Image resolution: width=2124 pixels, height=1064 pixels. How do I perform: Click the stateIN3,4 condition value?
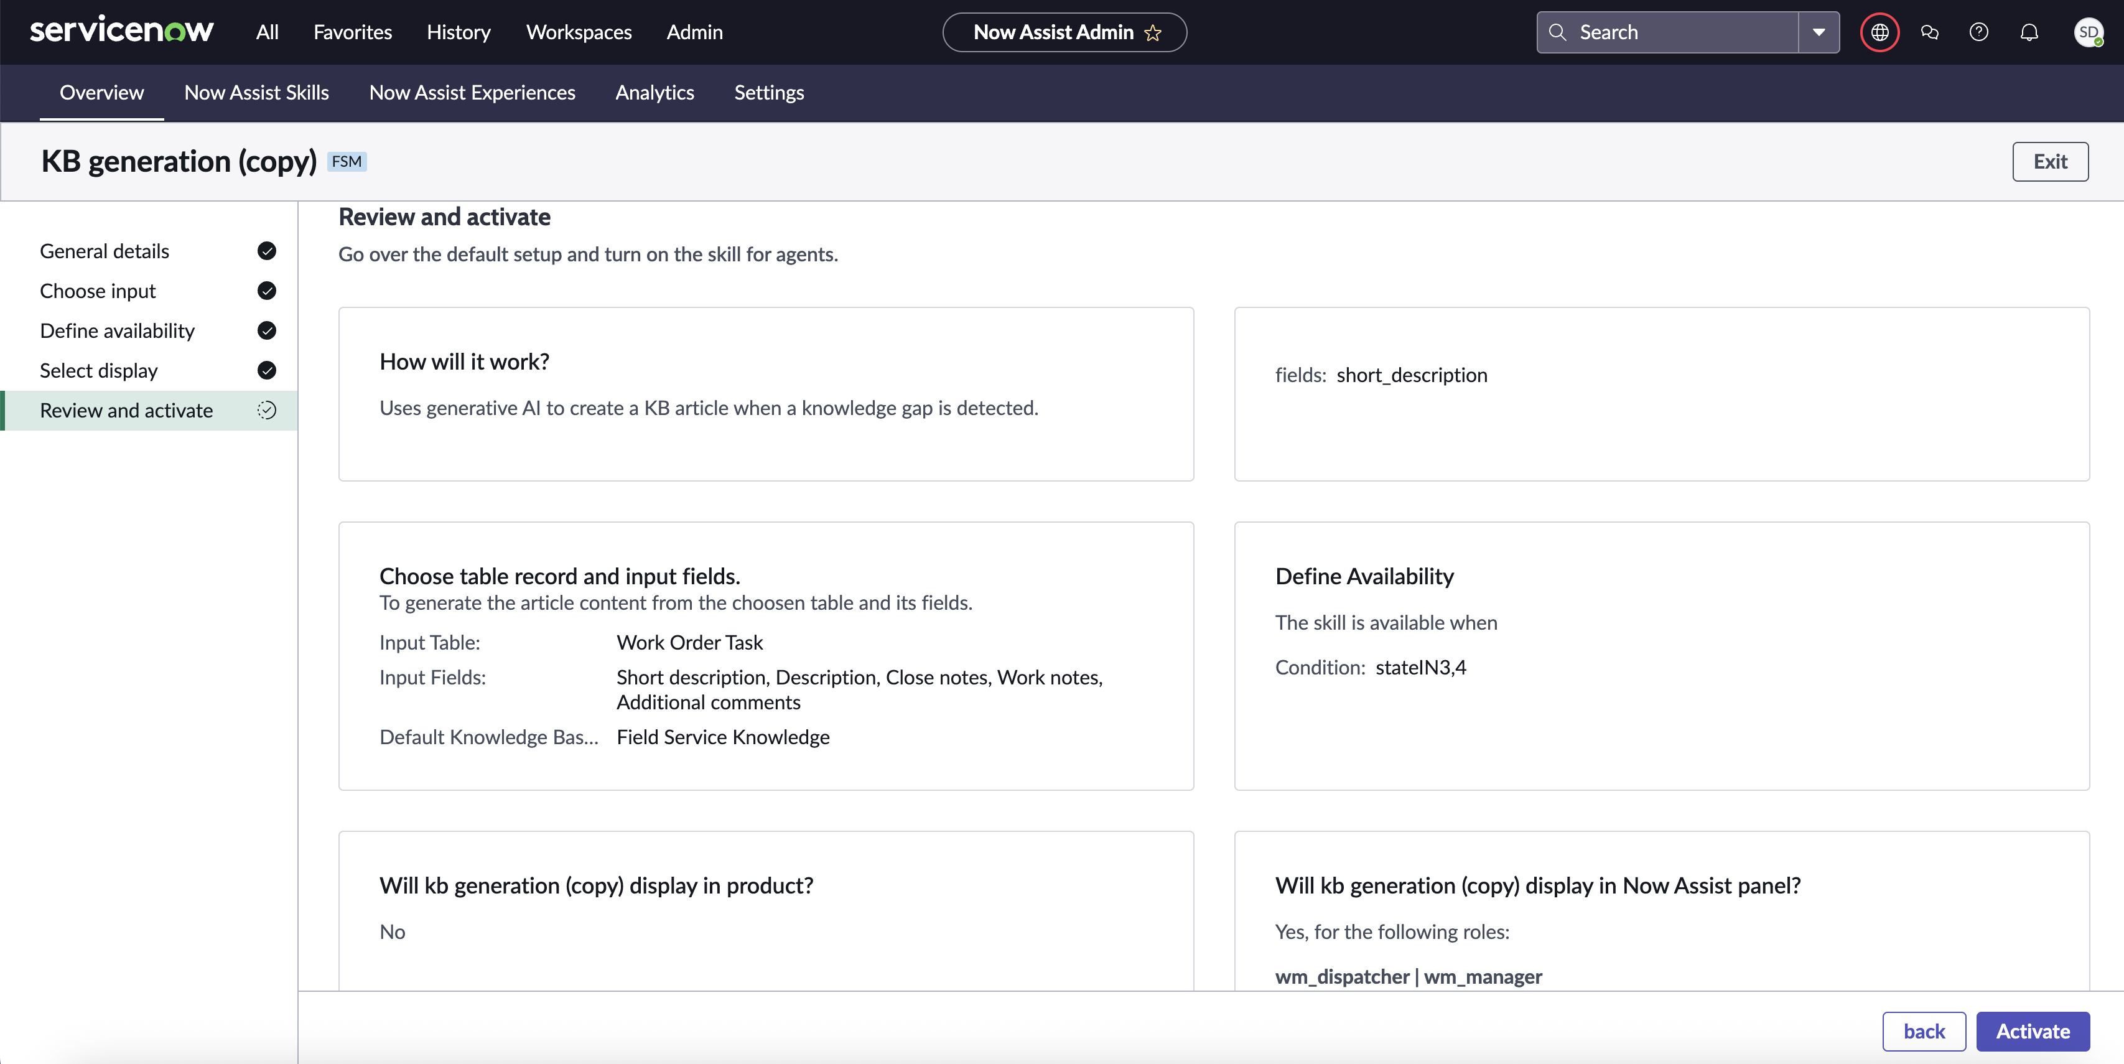1421,667
